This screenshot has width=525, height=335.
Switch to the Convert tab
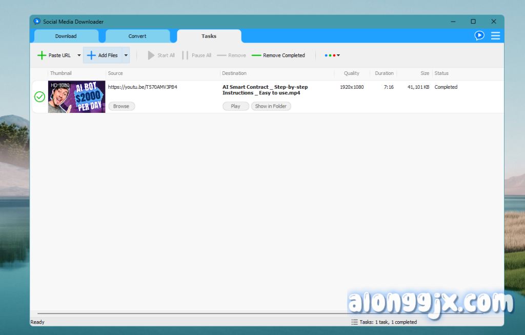pyautogui.click(x=137, y=36)
